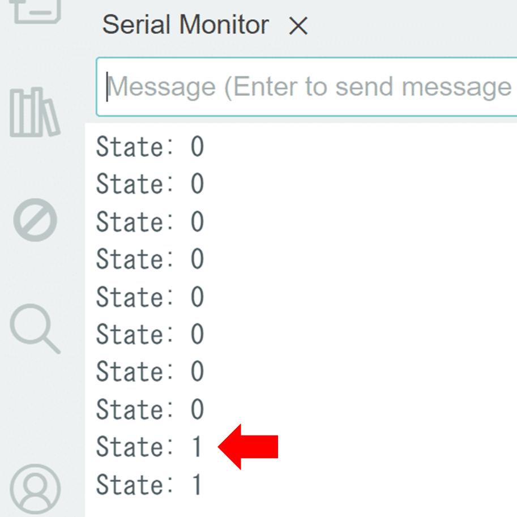Click the fifth State: 0 output line
Image resolution: width=517 pixels, height=517 pixels.
(x=150, y=297)
